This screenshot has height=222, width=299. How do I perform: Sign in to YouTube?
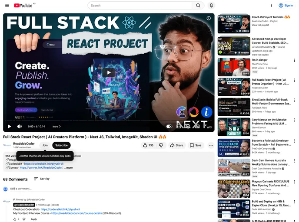286,6
